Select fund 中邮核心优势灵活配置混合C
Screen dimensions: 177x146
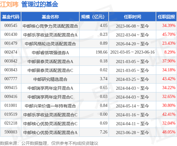50,124
